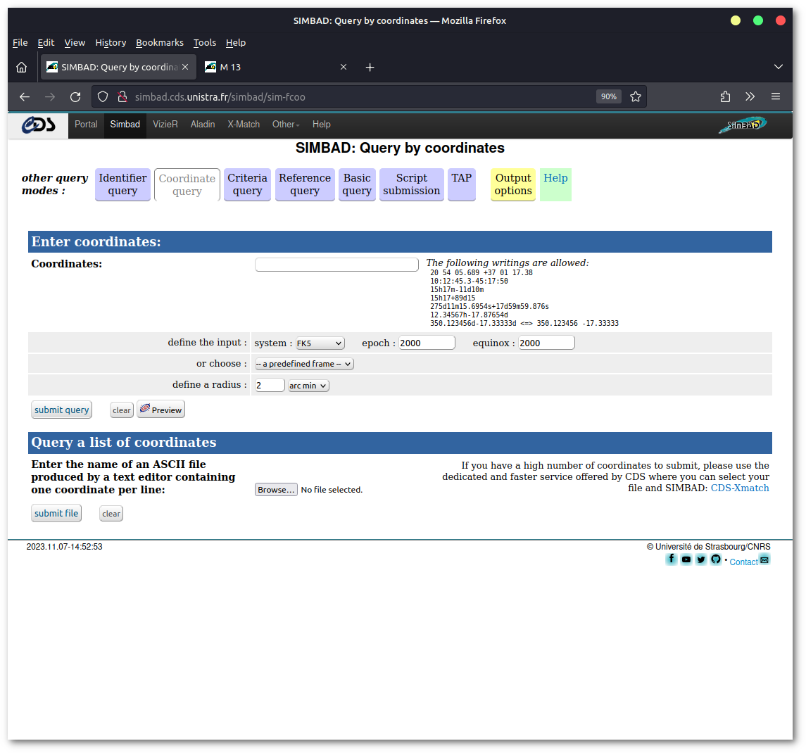
Task: Click the insecure connection lock icon
Action: [122, 96]
